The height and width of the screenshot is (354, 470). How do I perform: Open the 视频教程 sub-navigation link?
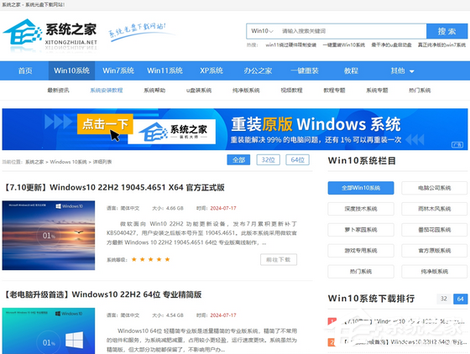point(291,90)
